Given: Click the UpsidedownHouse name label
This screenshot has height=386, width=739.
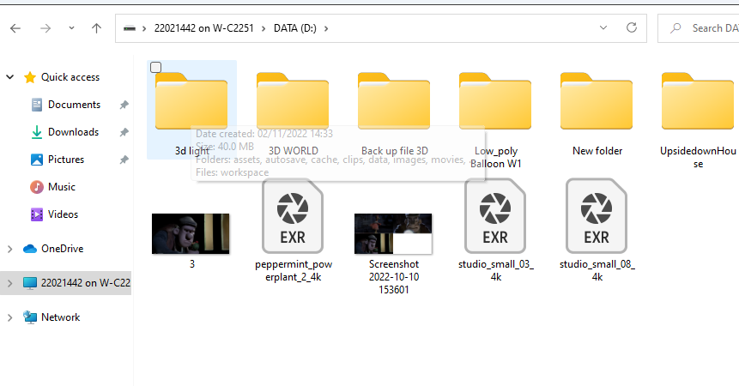Looking at the screenshot, I should click(x=698, y=157).
